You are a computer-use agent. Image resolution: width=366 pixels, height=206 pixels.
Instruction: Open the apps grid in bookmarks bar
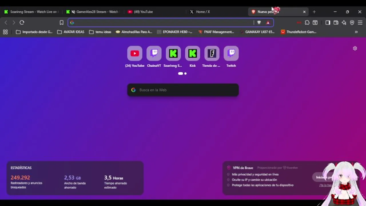(x=5, y=32)
